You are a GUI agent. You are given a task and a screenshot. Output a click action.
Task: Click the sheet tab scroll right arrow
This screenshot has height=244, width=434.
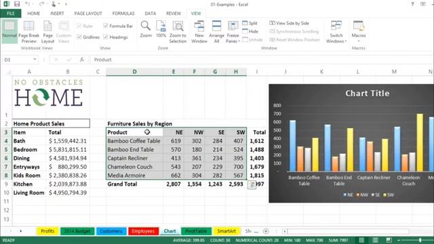coord(21,231)
